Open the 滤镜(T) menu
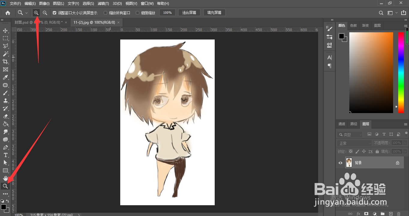Screen dimensions: 409x216 pos(103,4)
